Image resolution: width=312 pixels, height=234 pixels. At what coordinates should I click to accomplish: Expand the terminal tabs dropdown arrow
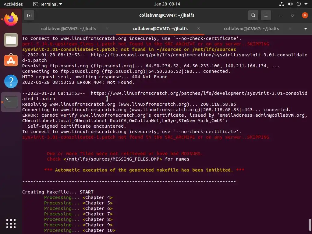pyautogui.click(x=306, y=29)
